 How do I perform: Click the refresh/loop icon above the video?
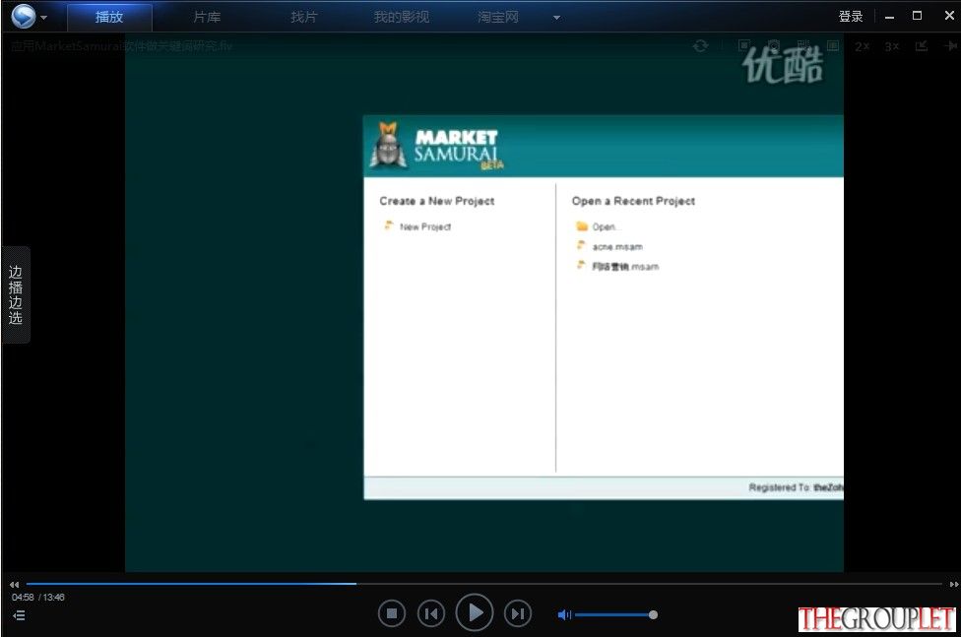tap(700, 46)
